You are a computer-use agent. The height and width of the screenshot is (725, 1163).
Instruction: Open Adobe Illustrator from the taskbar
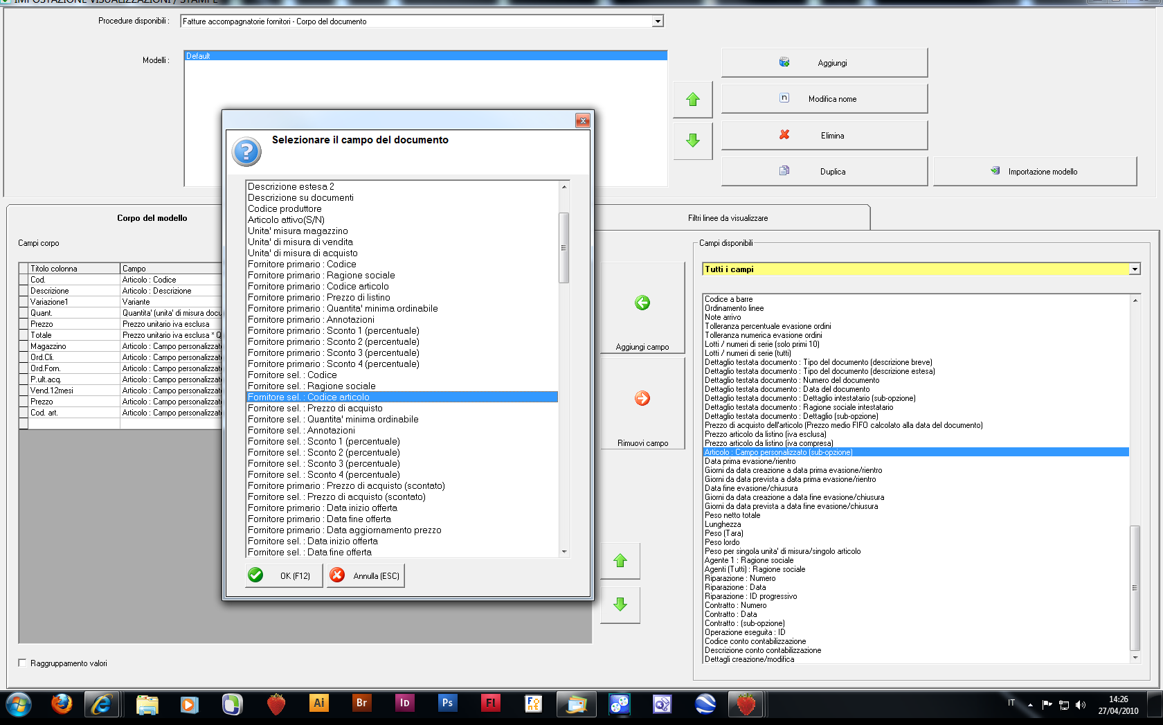(x=318, y=703)
